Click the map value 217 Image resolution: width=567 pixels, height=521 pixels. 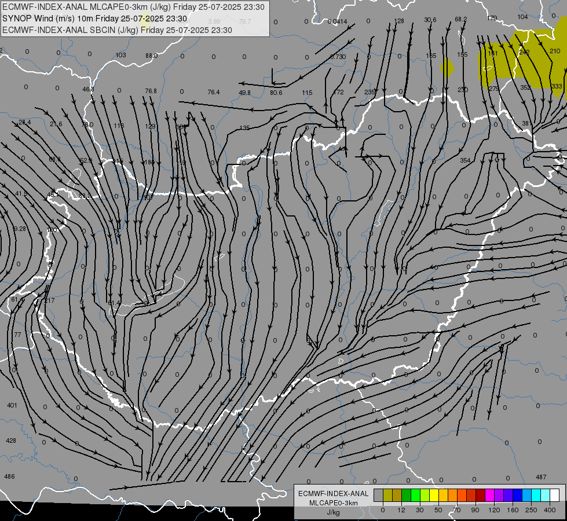(50, 300)
